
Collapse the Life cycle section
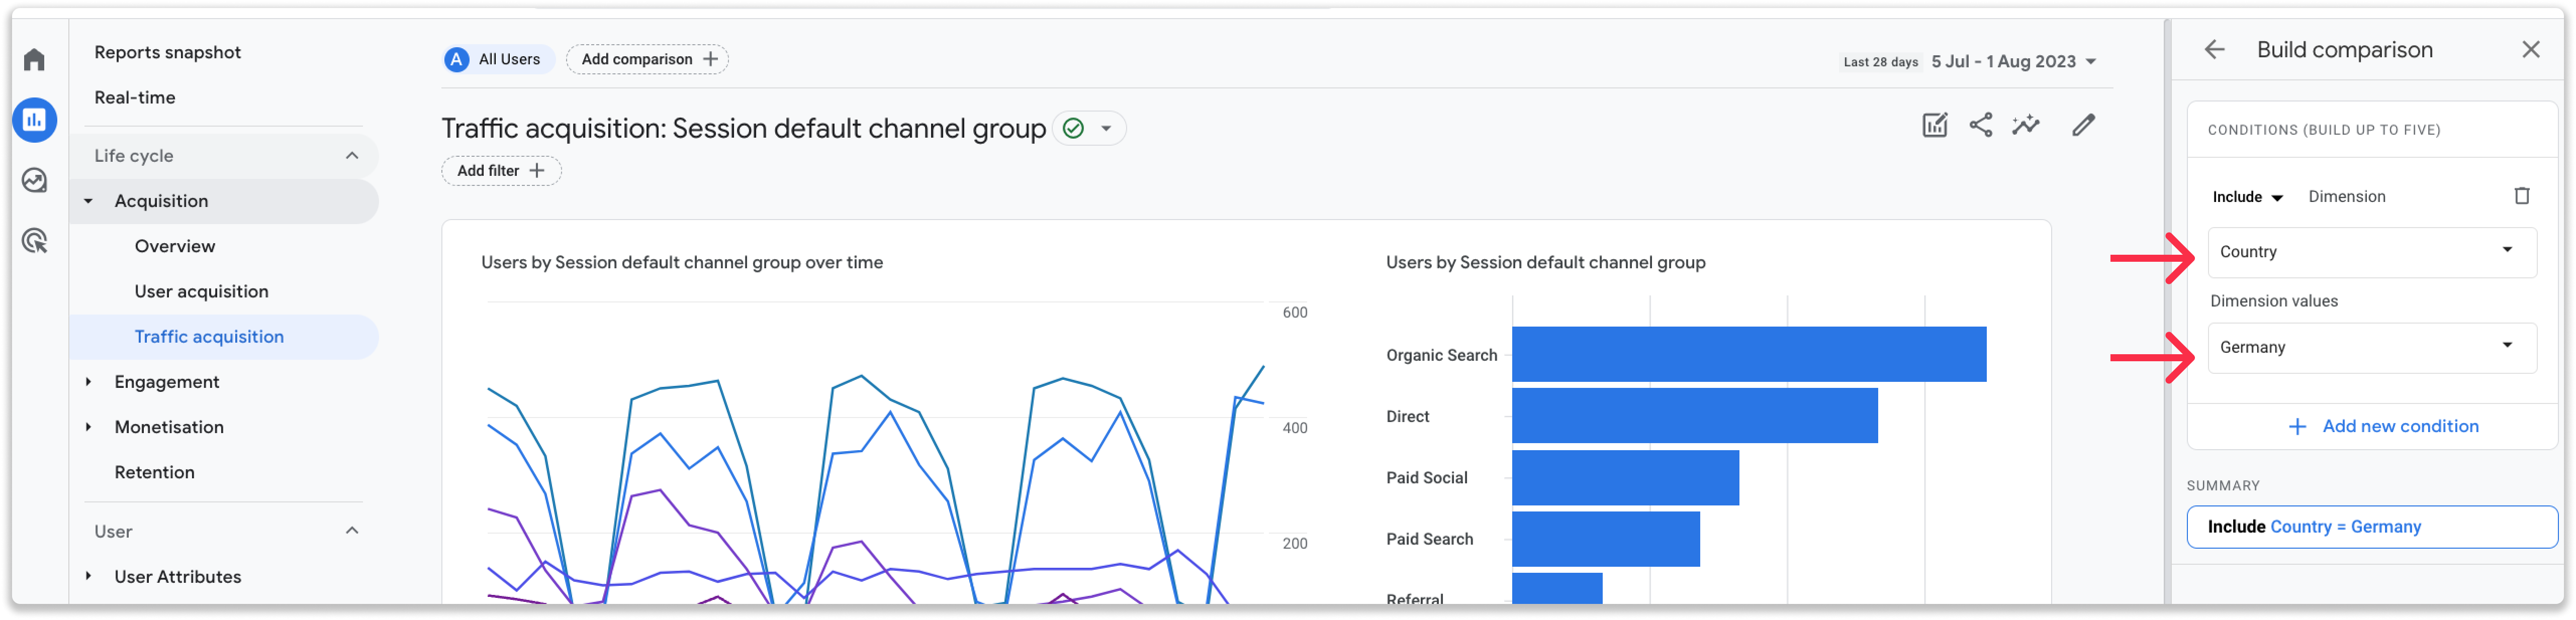351,156
